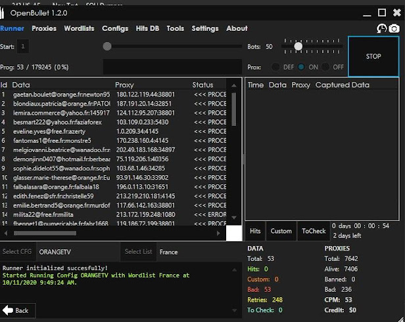Click the progress bar beside Prog

[x=172, y=67]
